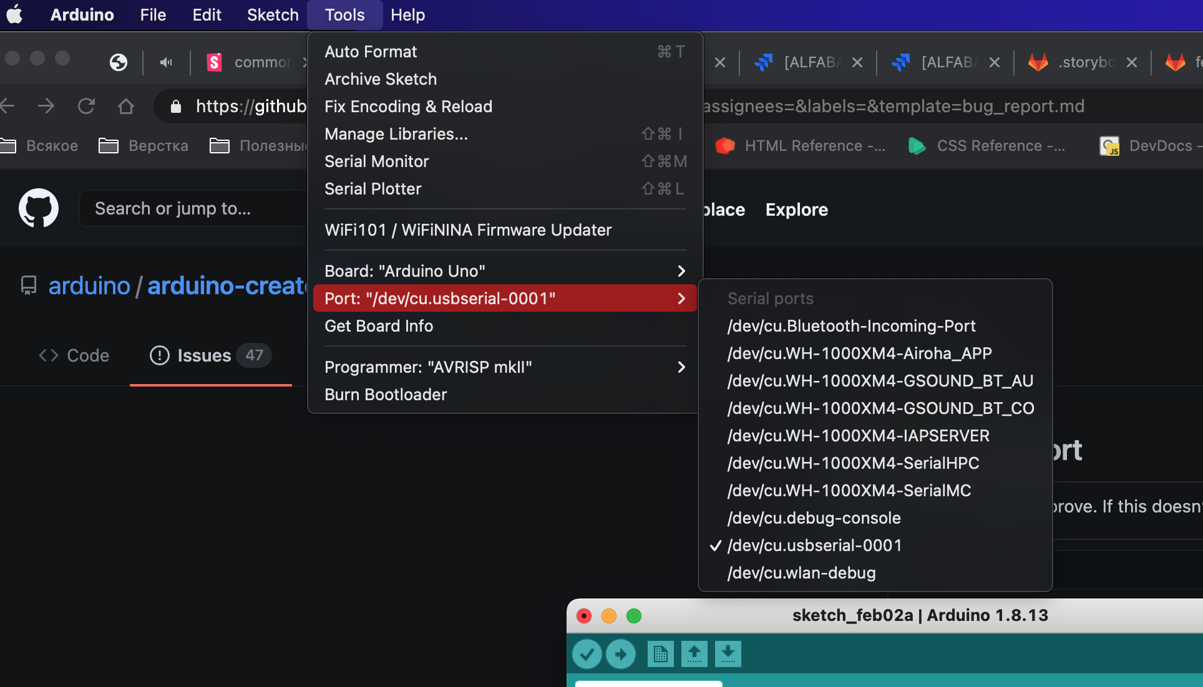Screen dimensions: 1203x687
Task: Open Manage Libraries dialog
Action: click(505, 134)
